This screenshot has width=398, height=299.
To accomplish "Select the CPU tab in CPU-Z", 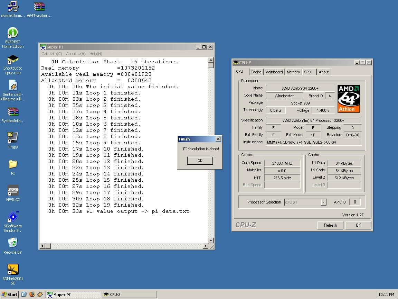I will 240,71.
